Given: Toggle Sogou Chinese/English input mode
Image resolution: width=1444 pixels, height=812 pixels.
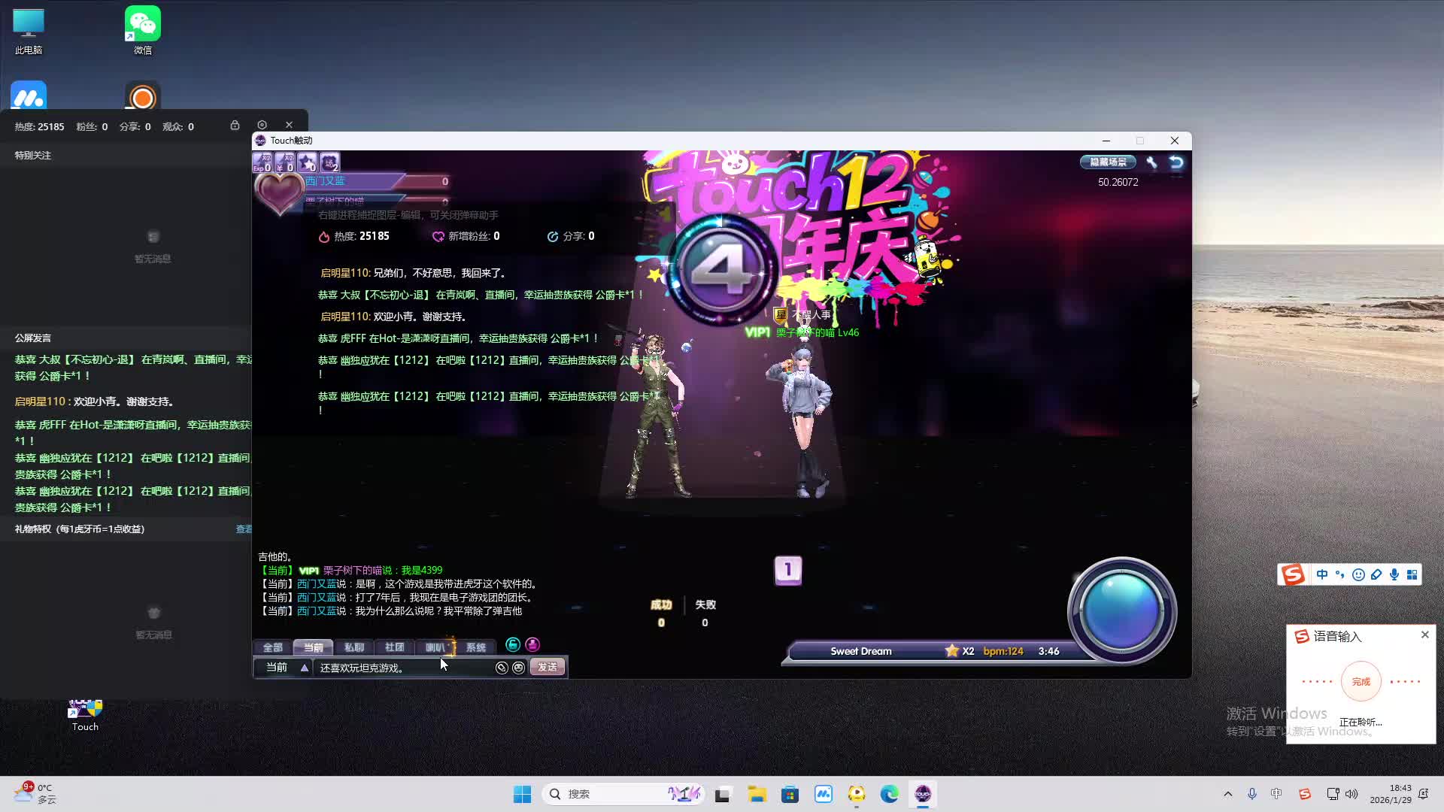Looking at the screenshot, I should (x=1322, y=575).
